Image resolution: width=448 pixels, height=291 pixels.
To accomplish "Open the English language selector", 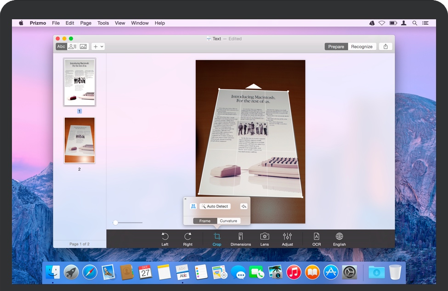I will (x=339, y=238).
